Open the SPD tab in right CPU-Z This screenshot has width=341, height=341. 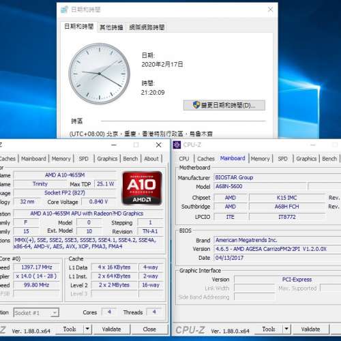pos(282,159)
